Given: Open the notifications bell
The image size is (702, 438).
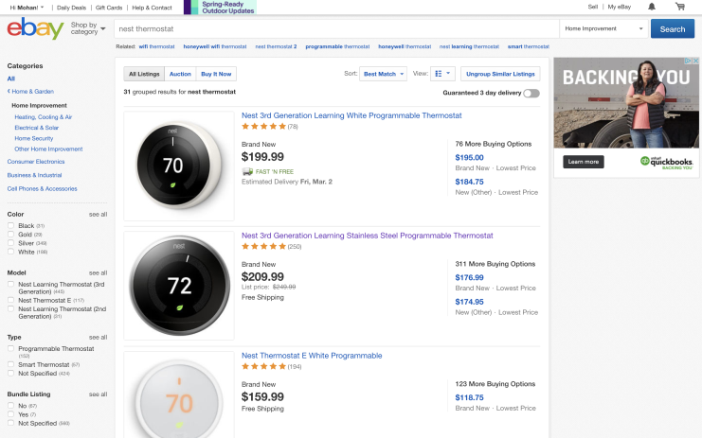Looking at the screenshot, I should [x=652, y=7].
